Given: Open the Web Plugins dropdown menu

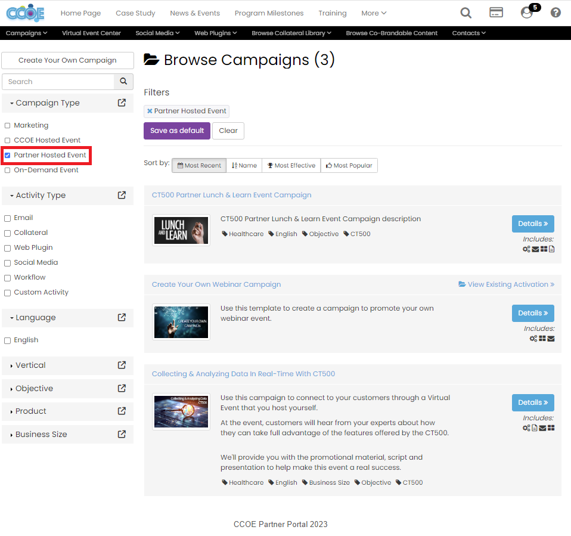Looking at the screenshot, I should [216, 33].
